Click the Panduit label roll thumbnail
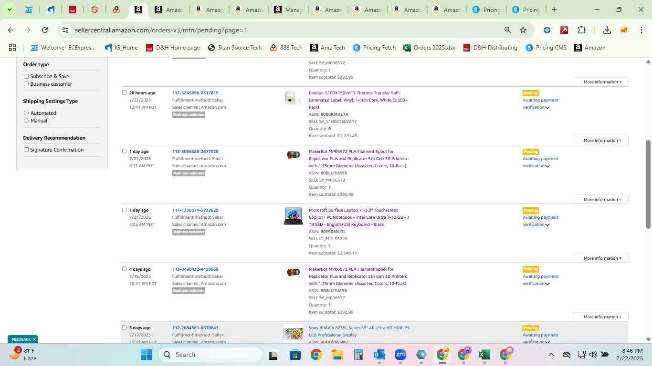 pos(292,97)
